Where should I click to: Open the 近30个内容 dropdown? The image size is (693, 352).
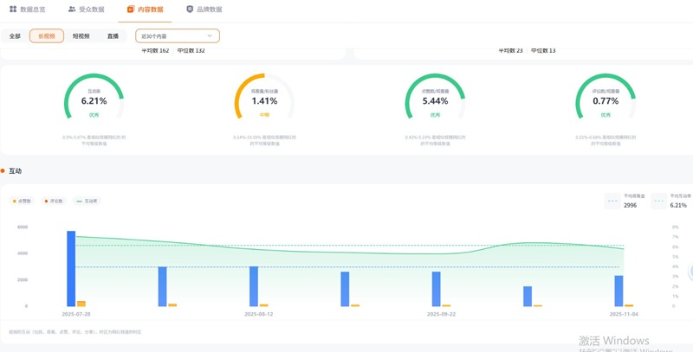click(178, 36)
